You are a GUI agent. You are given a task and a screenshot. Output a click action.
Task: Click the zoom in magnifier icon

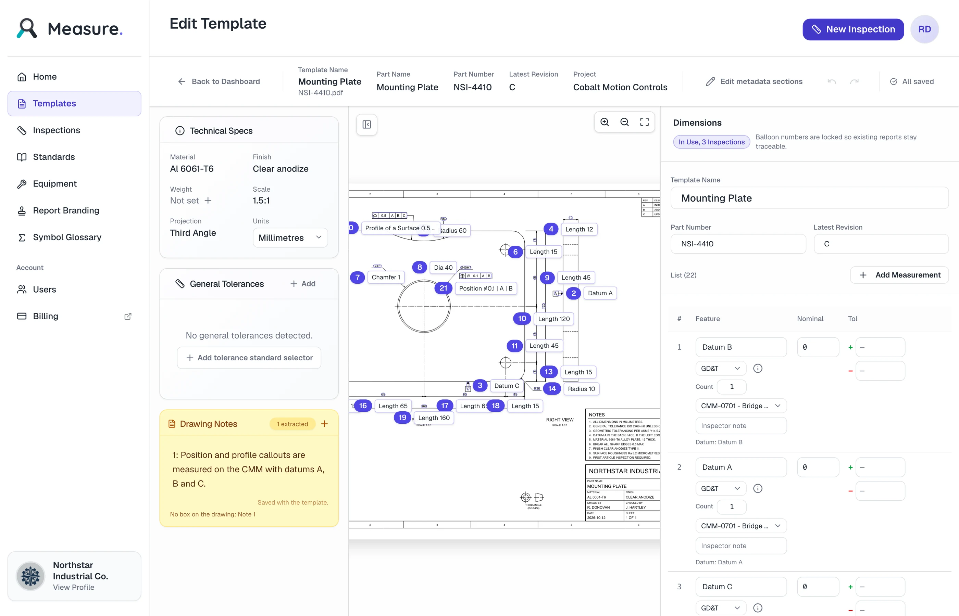click(605, 122)
